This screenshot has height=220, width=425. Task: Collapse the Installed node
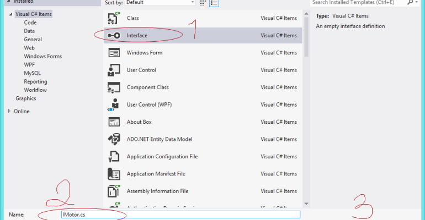(8, 1)
